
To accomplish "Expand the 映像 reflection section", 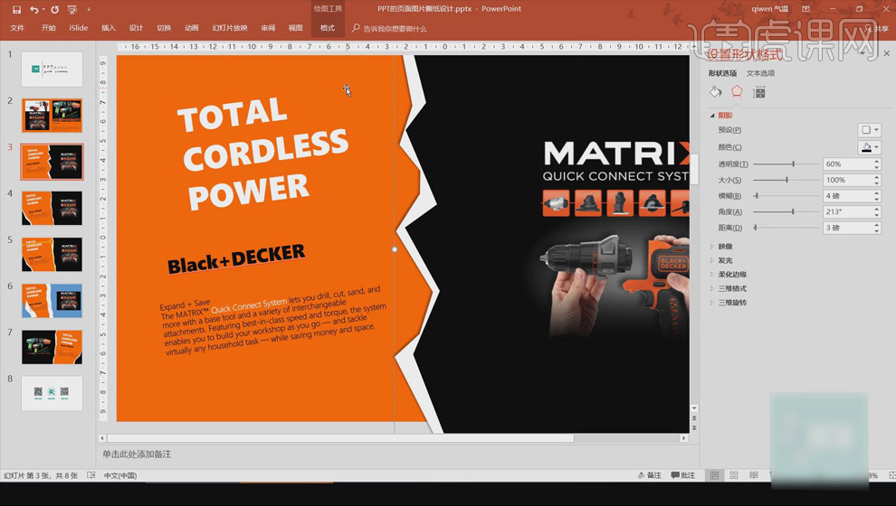I will point(725,247).
